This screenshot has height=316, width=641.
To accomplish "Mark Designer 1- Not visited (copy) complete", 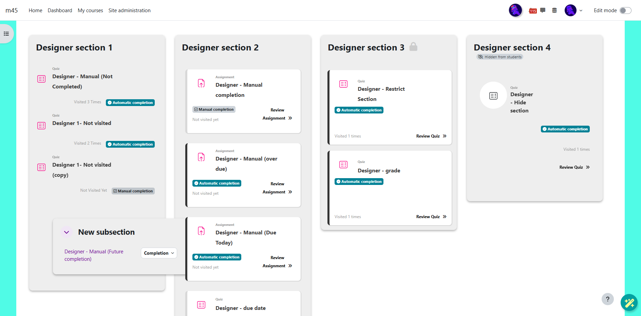I will (133, 191).
